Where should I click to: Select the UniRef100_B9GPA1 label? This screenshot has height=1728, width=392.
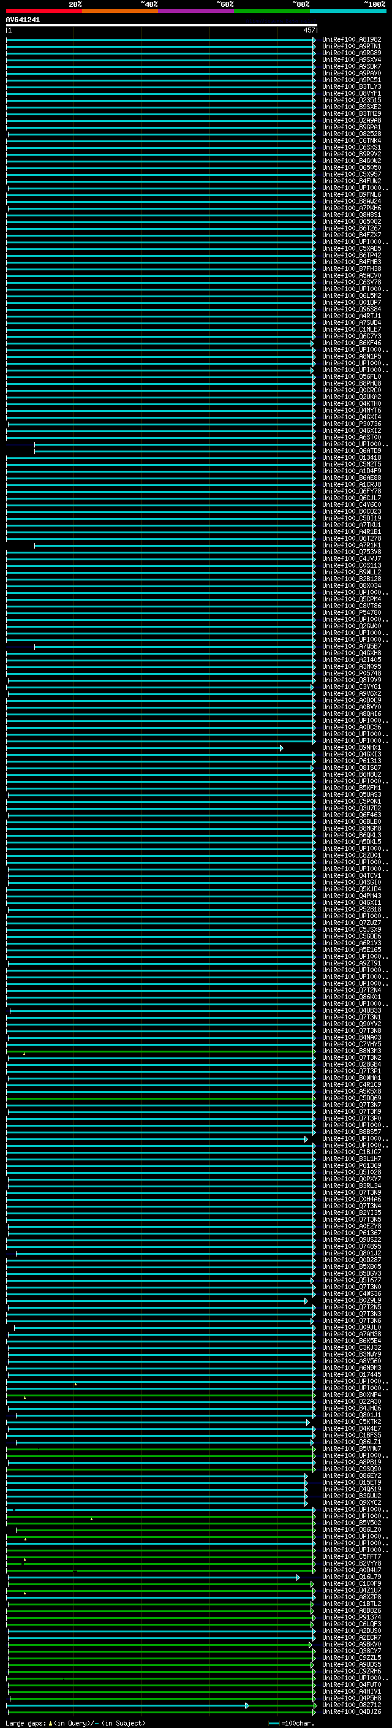coord(352,127)
